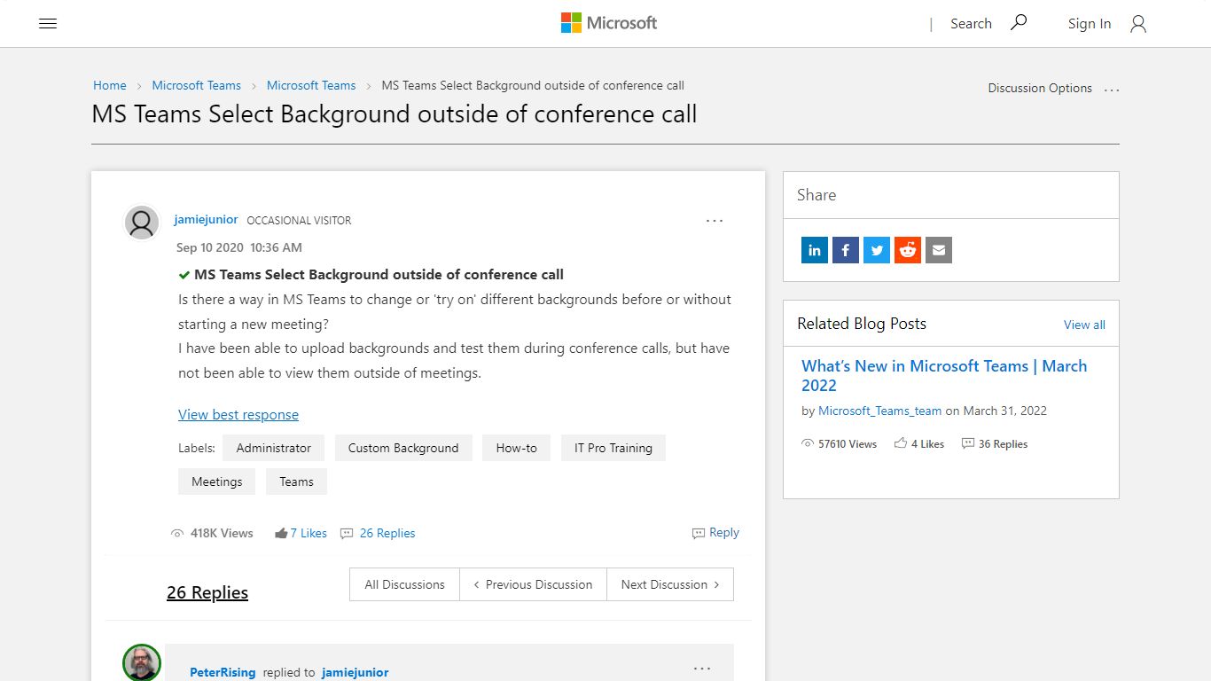The width and height of the screenshot is (1211, 681).
Task: Click the 36 Replies blog stat
Action: click(x=995, y=443)
